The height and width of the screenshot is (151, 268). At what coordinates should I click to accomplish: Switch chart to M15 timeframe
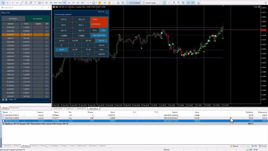pyautogui.click(x=56, y=3)
